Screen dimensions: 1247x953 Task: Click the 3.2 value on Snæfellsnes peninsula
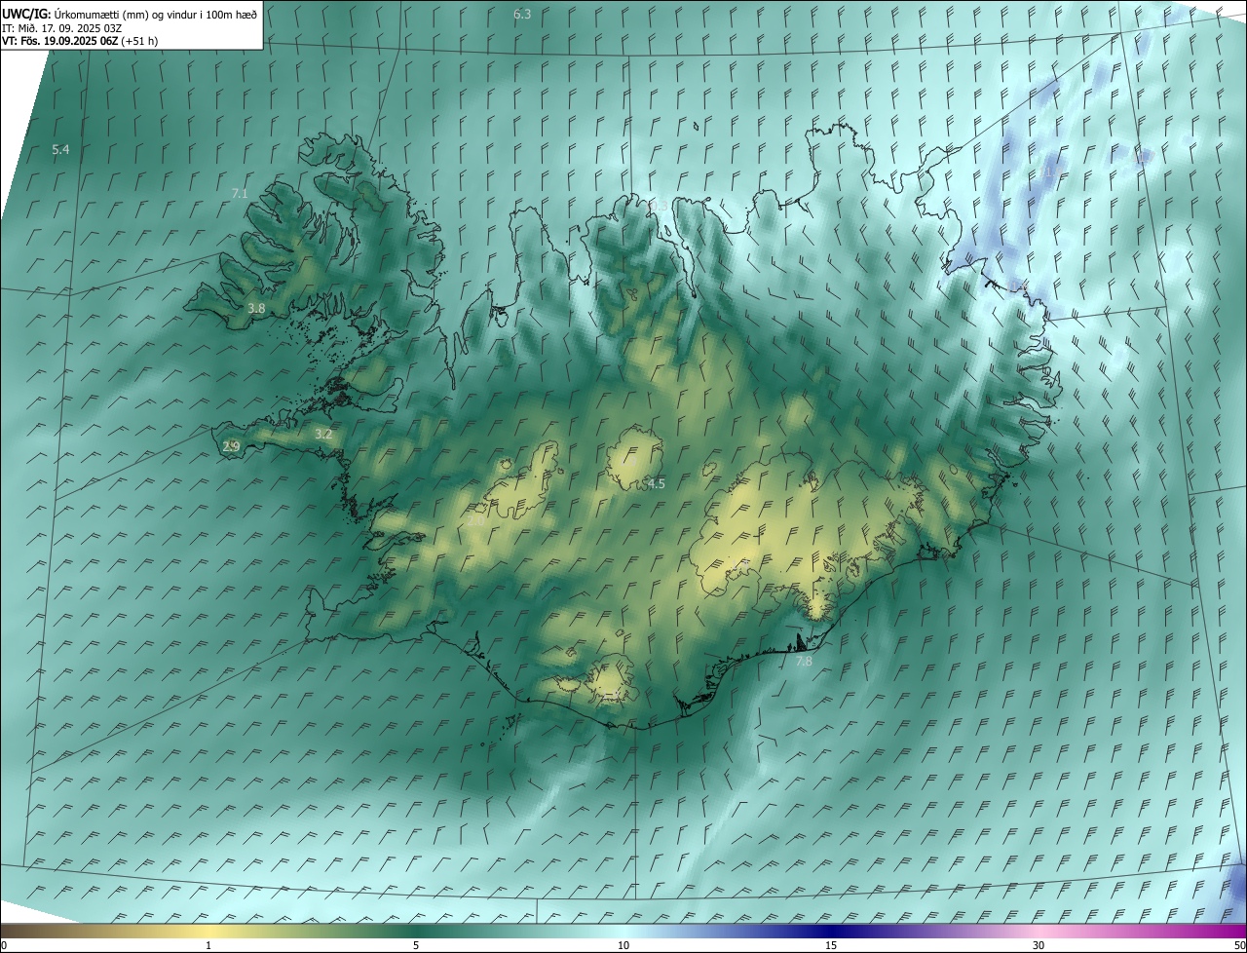click(x=324, y=434)
